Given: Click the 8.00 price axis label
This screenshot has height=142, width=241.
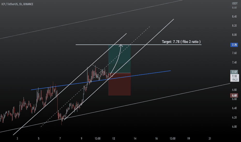Looking at the screenshot, I should tap(234, 35).
